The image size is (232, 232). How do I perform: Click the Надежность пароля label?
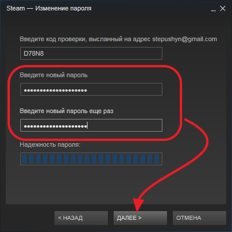tap(50, 144)
